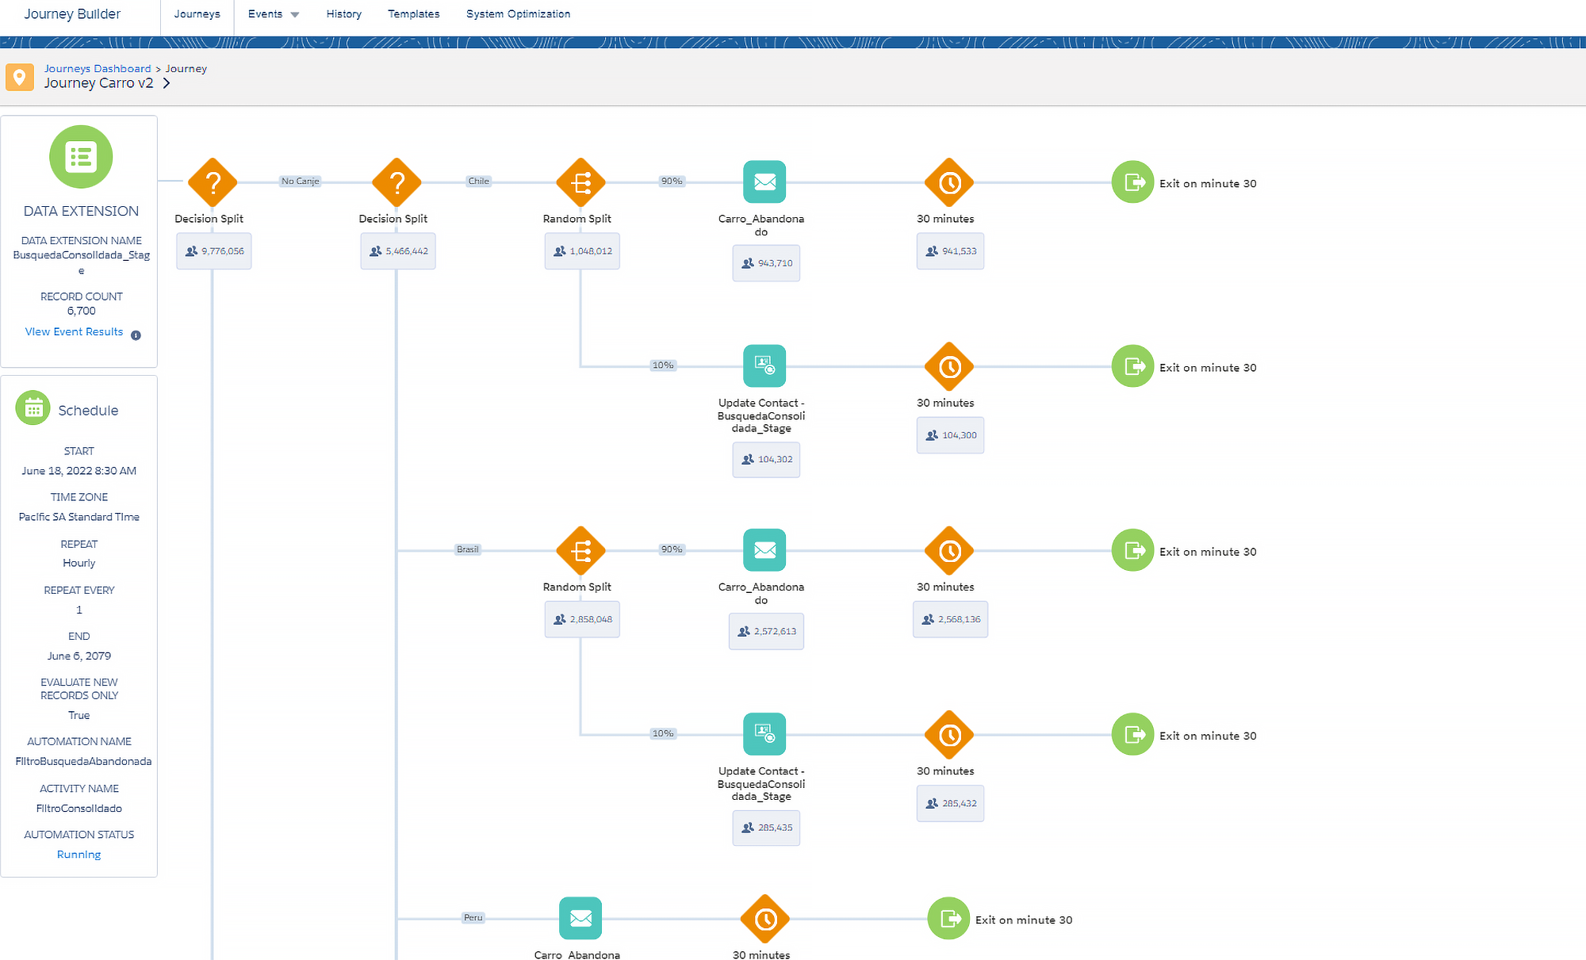
Task: Open the Journeys tab
Action: (x=197, y=14)
